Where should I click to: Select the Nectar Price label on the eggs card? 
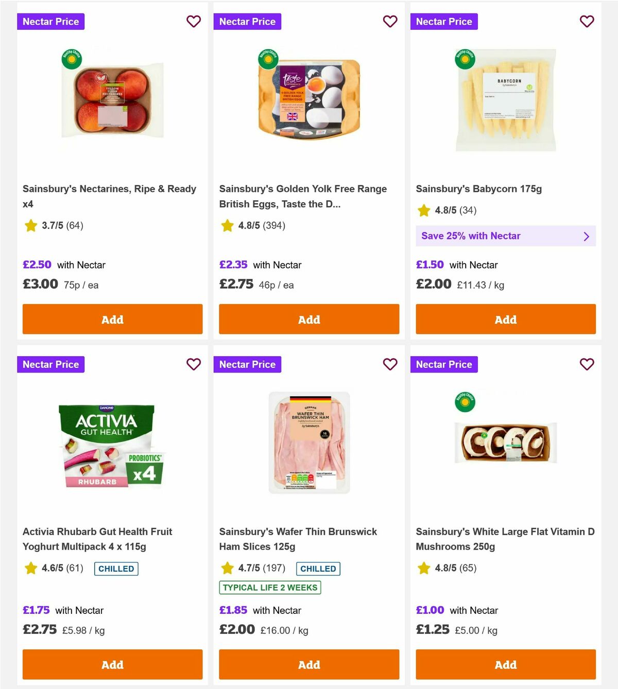(247, 22)
